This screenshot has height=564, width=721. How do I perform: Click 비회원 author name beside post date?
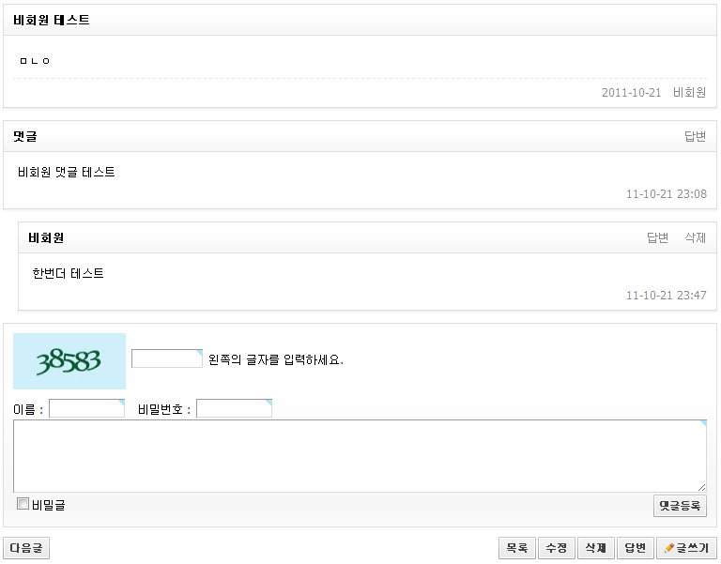pos(689,93)
